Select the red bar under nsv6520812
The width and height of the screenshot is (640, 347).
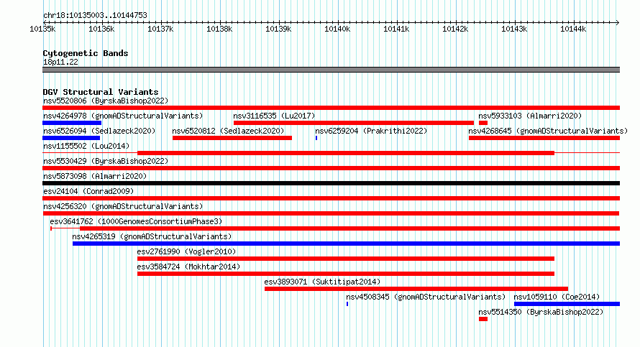pyautogui.click(x=232, y=138)
